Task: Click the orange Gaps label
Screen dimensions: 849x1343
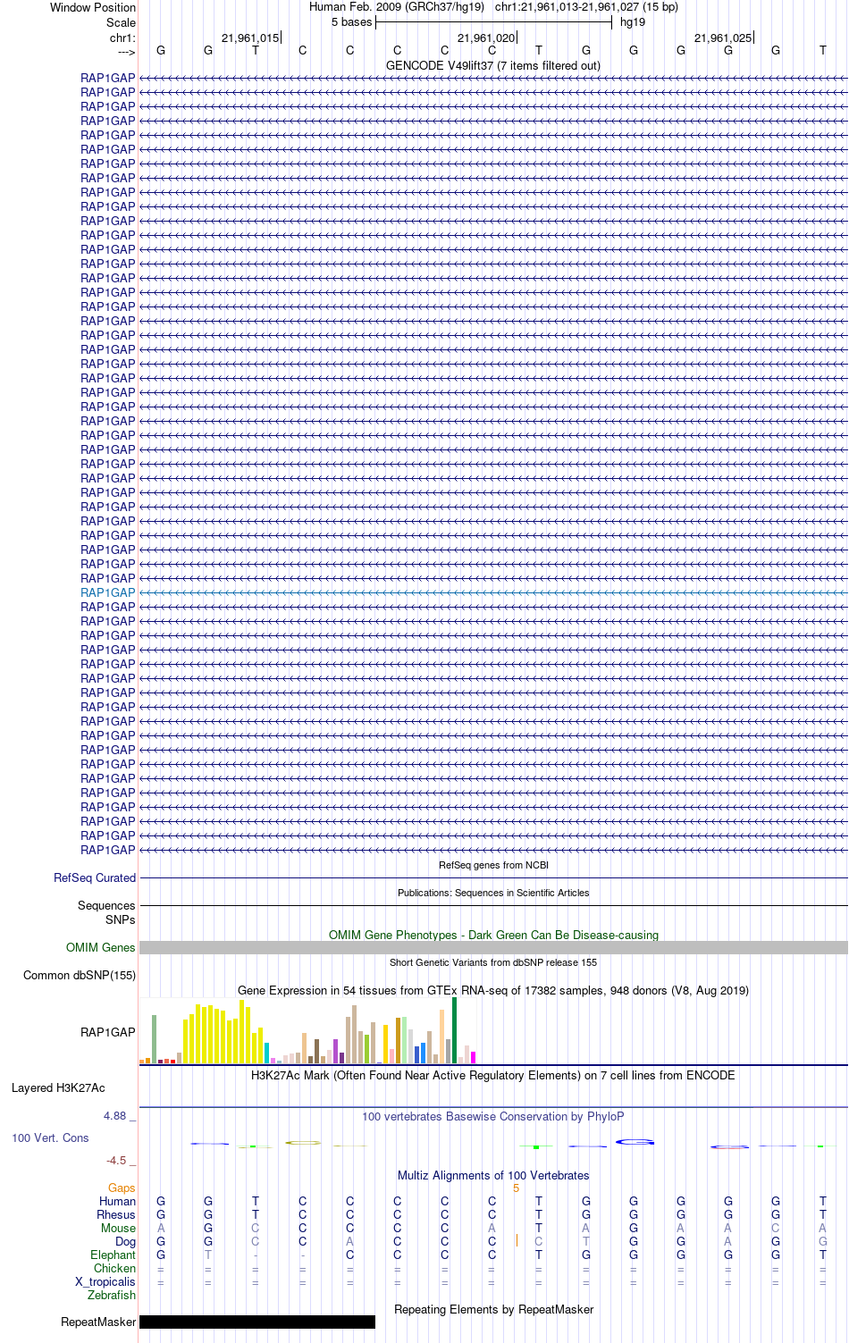Action: click(122, 1188)
